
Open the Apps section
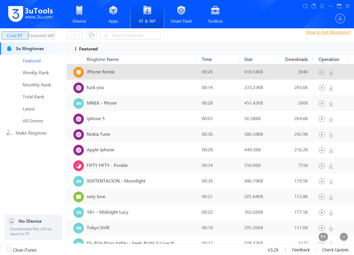pyautogui.click(x=113, y=14)
